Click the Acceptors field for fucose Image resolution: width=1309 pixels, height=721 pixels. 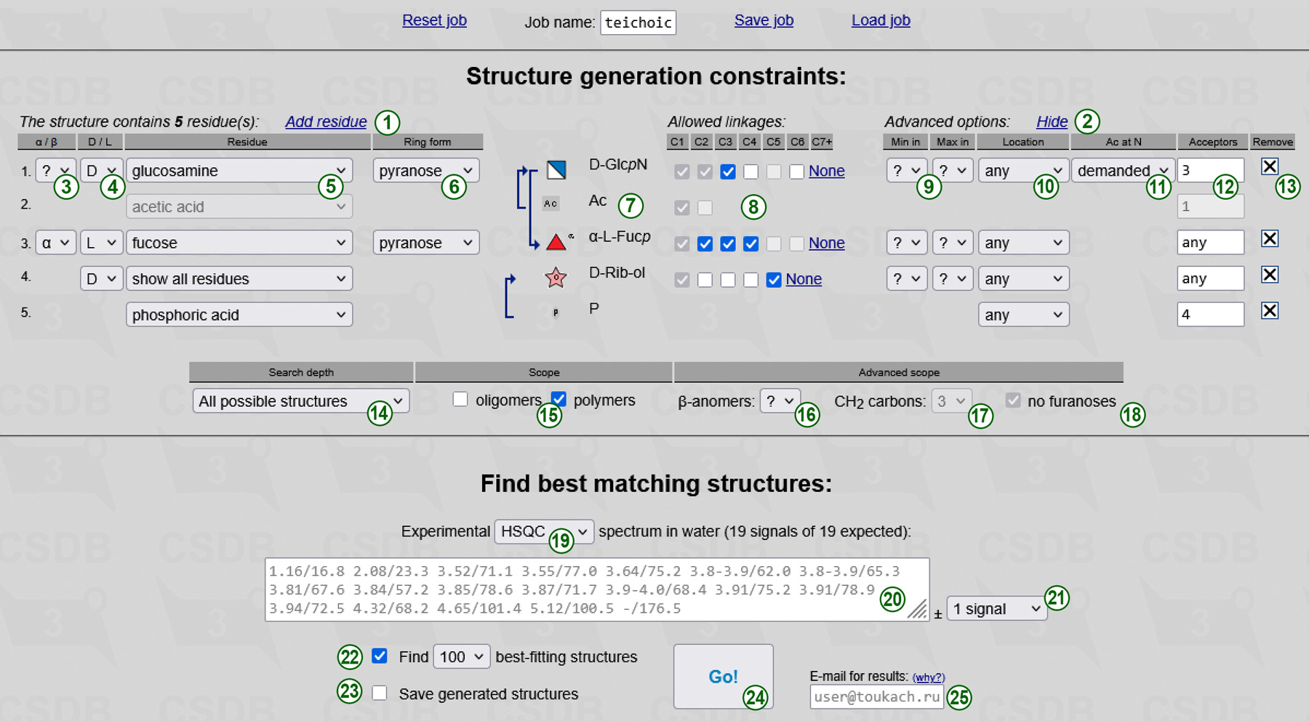(x=1210, y=243)
